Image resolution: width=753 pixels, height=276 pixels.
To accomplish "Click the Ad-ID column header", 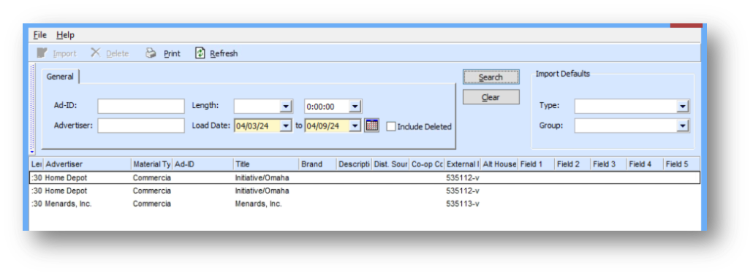I will coord(203,164).
